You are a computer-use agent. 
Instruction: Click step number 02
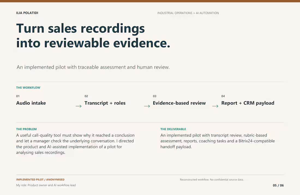click(x=86, y=96)
